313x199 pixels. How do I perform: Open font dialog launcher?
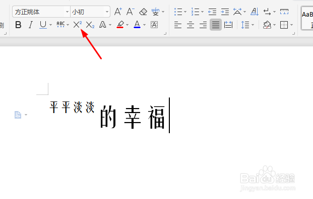[x=165, y=34]
